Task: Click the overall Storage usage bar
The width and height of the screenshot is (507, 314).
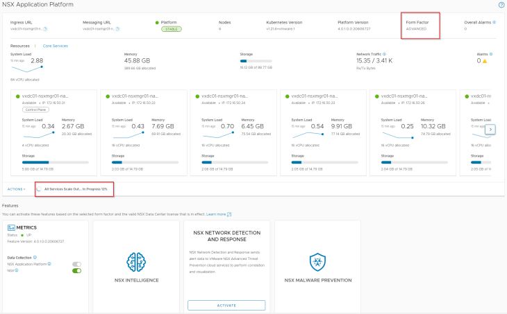Action: (x=256, y=61)
